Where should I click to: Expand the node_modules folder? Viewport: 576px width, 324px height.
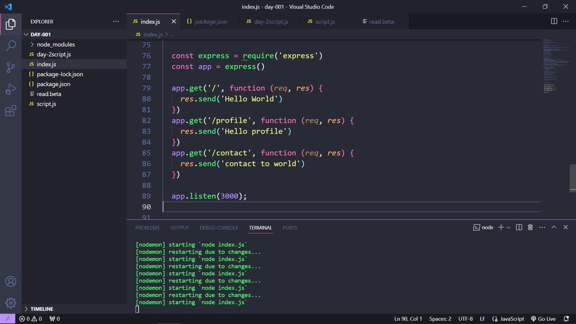click(x=74, y=44)
